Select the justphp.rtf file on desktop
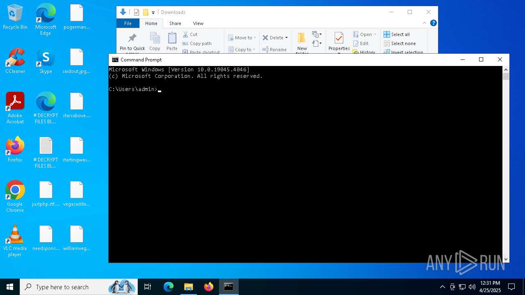The width and height of the screenshot is (525, 295). (x=46, y=194)
